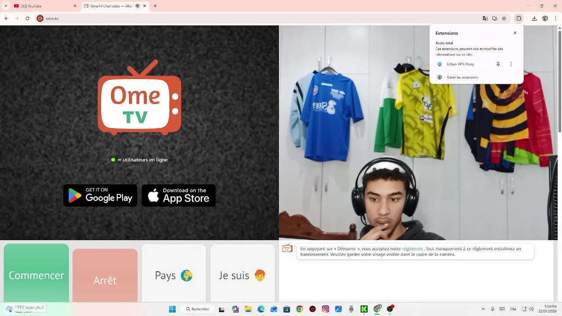This screenshot has height=316, width=562.
Task: Click the FRA language indicator
Action: (513, 309)
